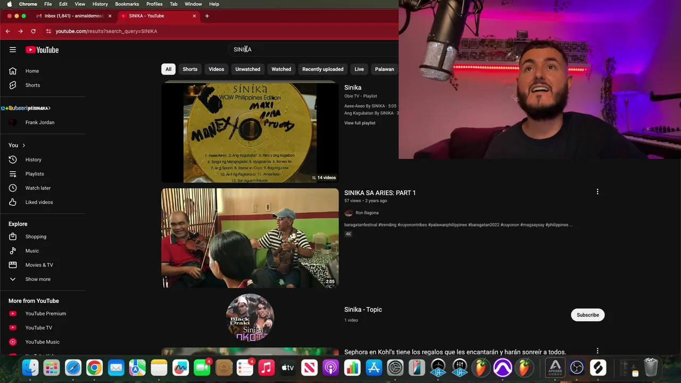Open Trash in the Dock
This screenshot has width=681, height=383.
coord(651,368)
